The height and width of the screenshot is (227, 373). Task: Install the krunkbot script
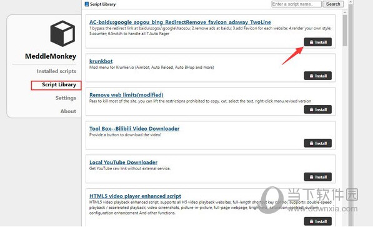click(318, 76)
